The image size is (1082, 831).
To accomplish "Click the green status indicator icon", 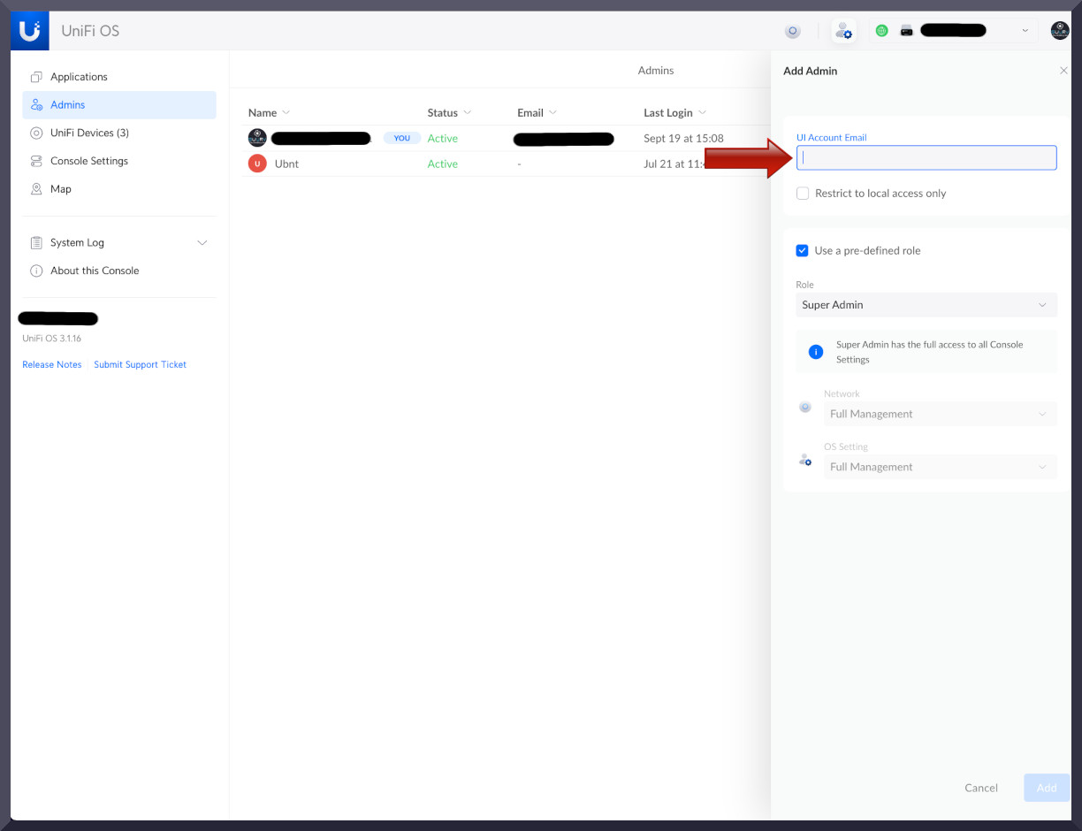I will [881, 30].
